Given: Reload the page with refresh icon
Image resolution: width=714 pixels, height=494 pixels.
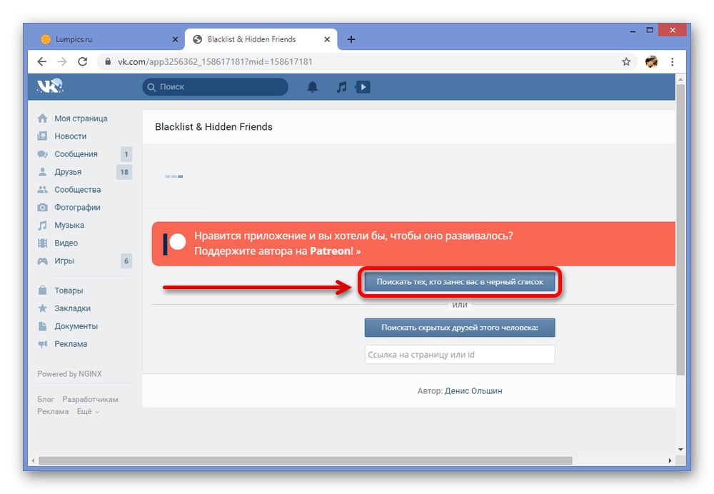Looking at the screenshot, I should tap(82, 62).
